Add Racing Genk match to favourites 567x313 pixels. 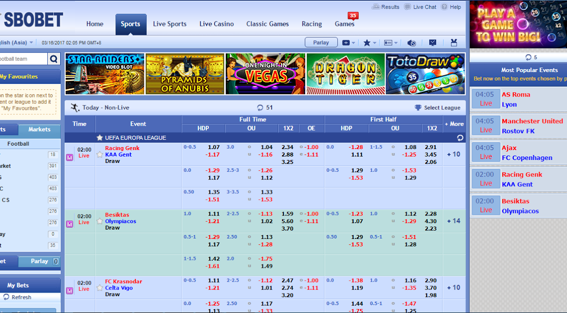100,155
